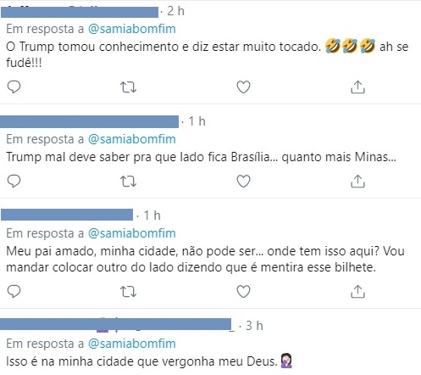421x375 pixels.
Task: Reply to the 'O Trump tomou conhecimento' tweet
Action: [14, 87]
